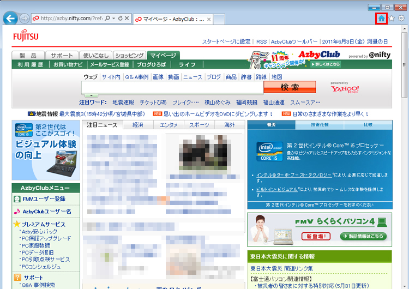The width and height of the screenshot is (409, 289).
Task: Open the Azby安心パック link
Action: pos(39,231)
